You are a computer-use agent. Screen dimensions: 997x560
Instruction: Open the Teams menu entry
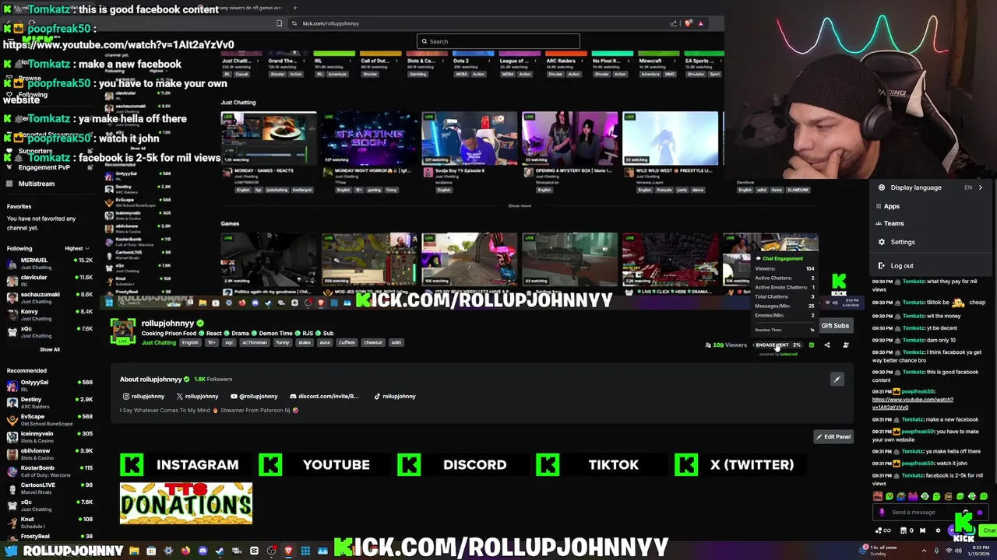pos(893,223)
